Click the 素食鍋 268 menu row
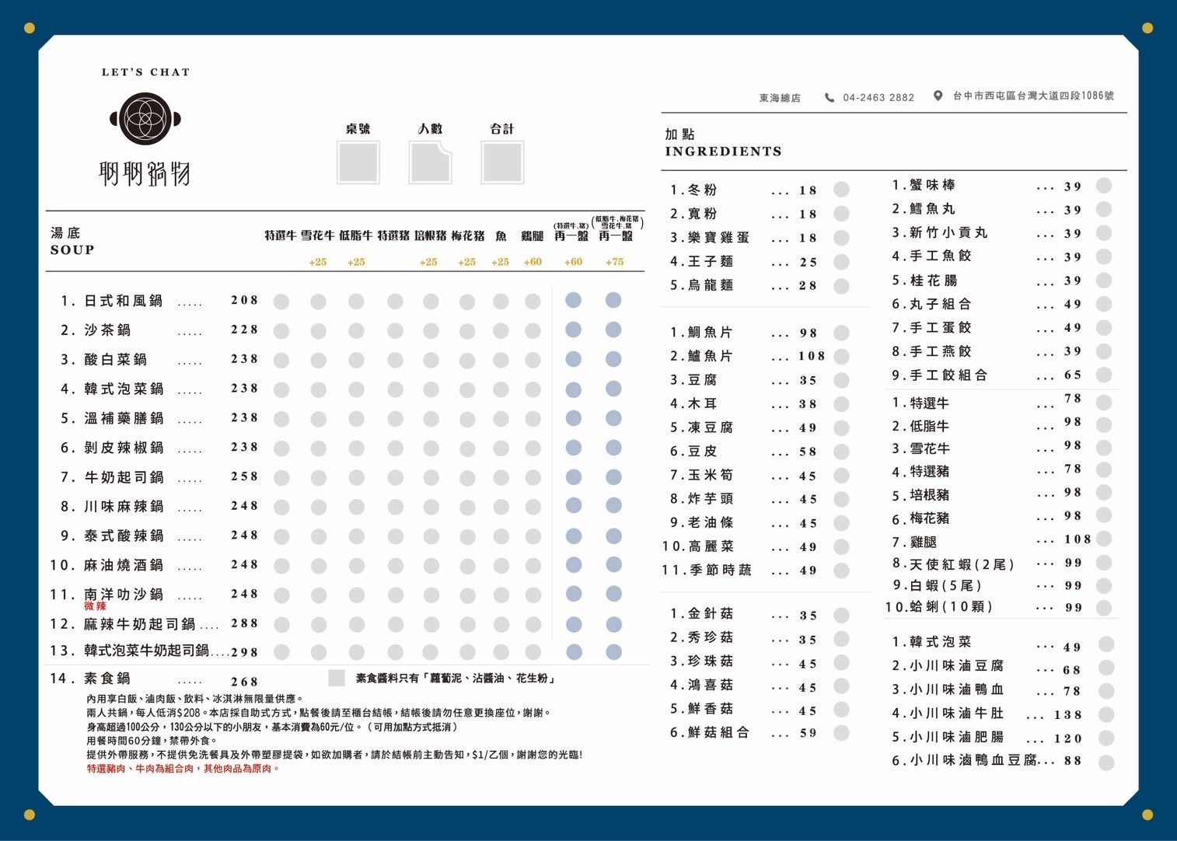This screenshot has height=841, width=1177. point(154,679)
